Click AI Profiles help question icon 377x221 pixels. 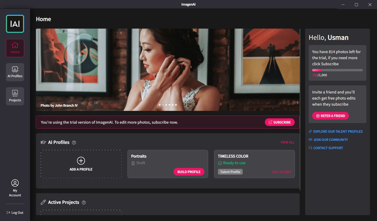(x=74, y=142)
